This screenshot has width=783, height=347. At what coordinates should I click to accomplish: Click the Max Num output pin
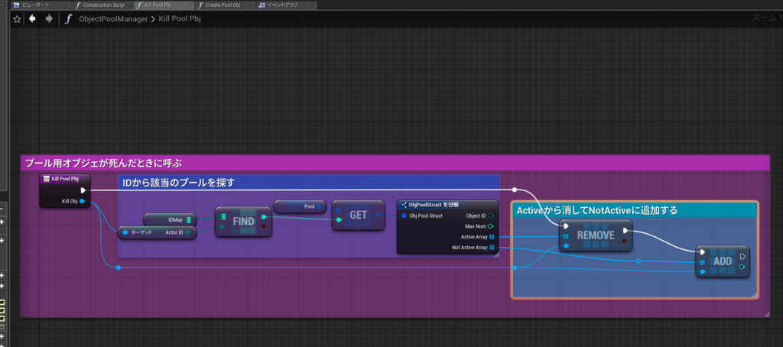coord(491,226)
